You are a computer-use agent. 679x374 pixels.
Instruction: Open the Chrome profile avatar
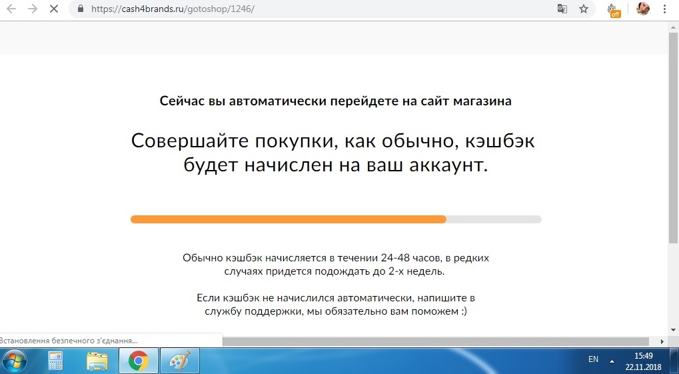tap(643, 9)
